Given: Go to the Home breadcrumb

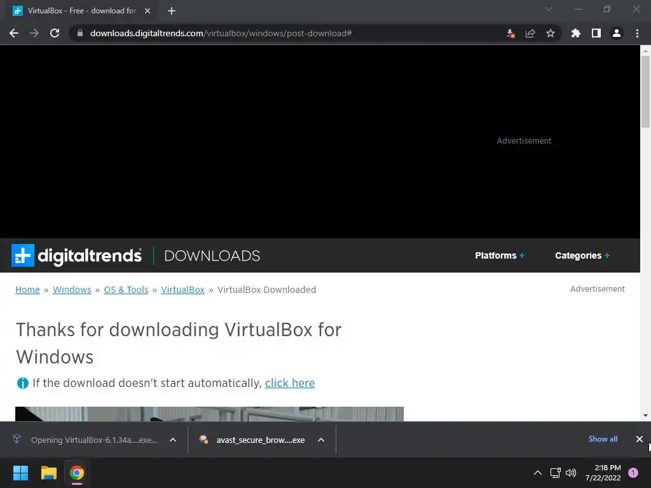Looking at the screenshot, I should pyautogui.click(x=27, y=290).
